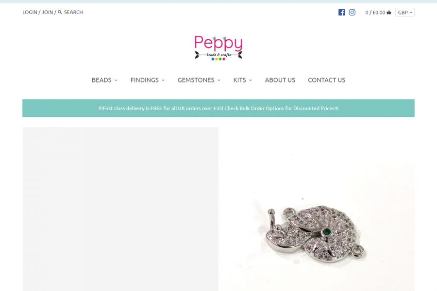
Task: Expand the BEADS menu chevron
Action: coord(116,80)
